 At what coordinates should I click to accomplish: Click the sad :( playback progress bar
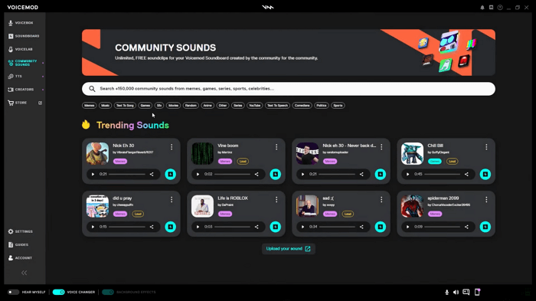coord(337,227)
